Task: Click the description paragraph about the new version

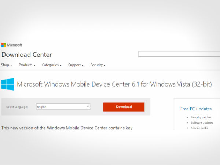Action: coord(67,128)
